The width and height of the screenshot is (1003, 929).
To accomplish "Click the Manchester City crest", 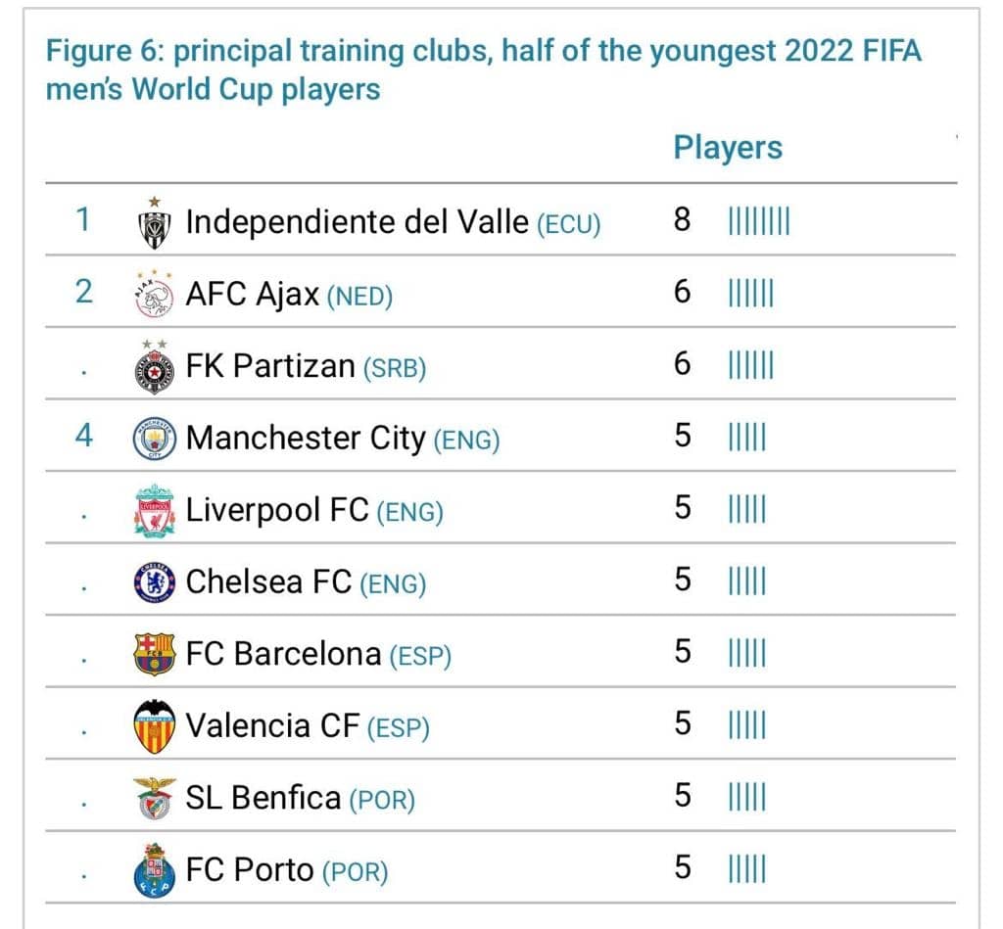I will (154, 439).
